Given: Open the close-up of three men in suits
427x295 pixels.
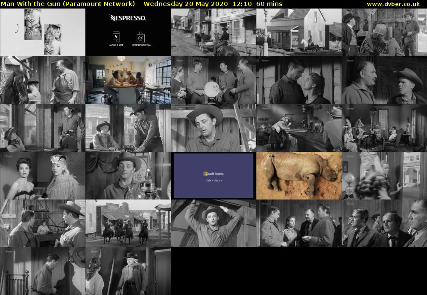Looking at the screenshot, I should click(x=385, y=223).
